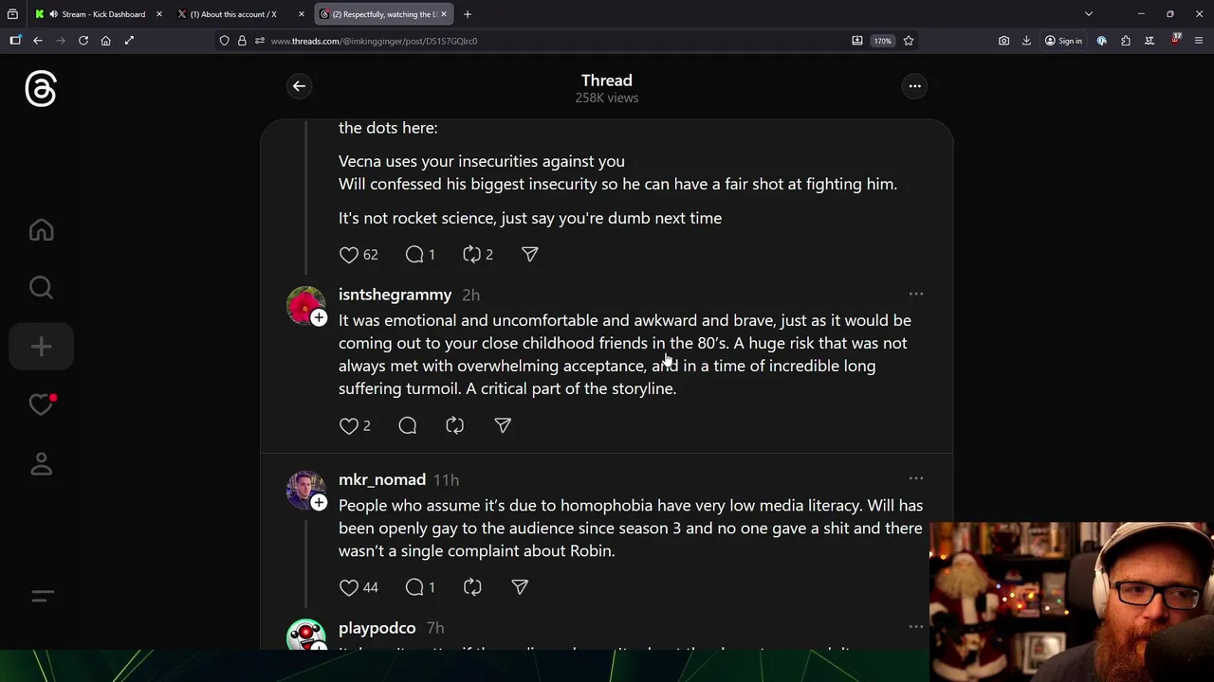Click the create new post plus icon
The image size is (1214, 682).
[41, 347]
